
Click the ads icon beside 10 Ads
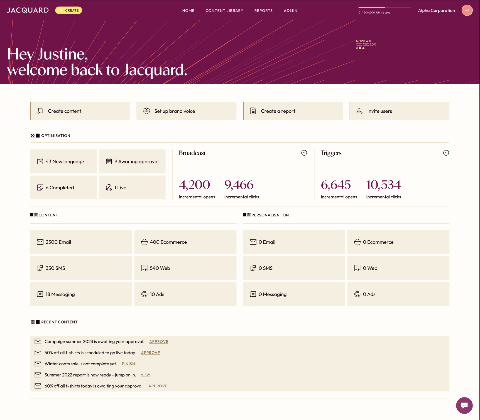[x=145, y=294]
